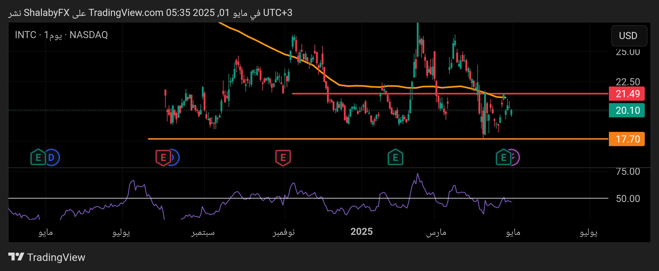Click the TradingView wordmark at bottom
The image size is (659, 271).
coord(56,257)
